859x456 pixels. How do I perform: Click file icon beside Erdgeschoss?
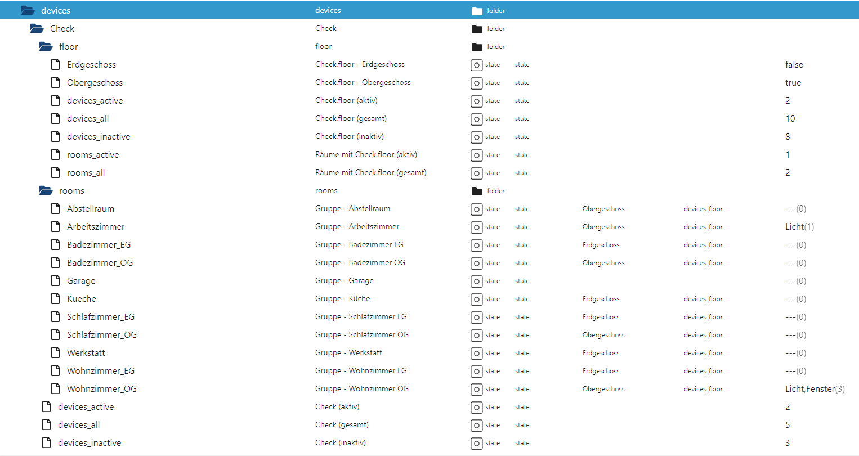click(x=56, y=64)
